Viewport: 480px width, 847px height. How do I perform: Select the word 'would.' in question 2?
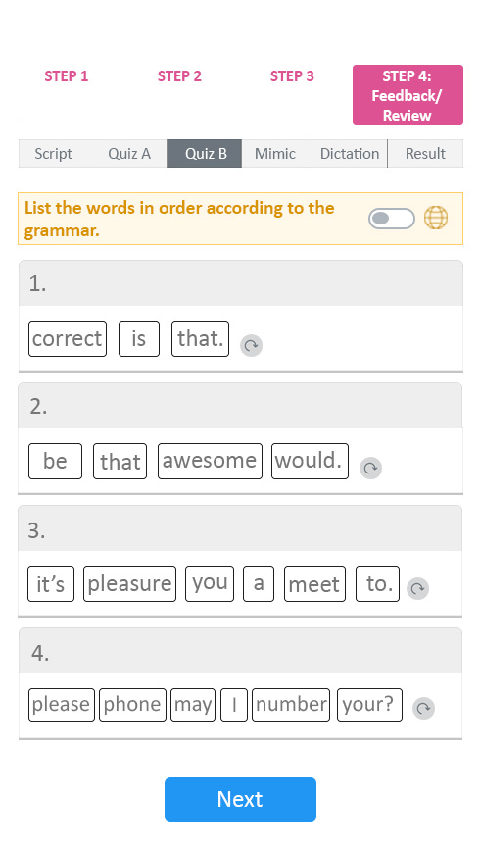[310, 461]
